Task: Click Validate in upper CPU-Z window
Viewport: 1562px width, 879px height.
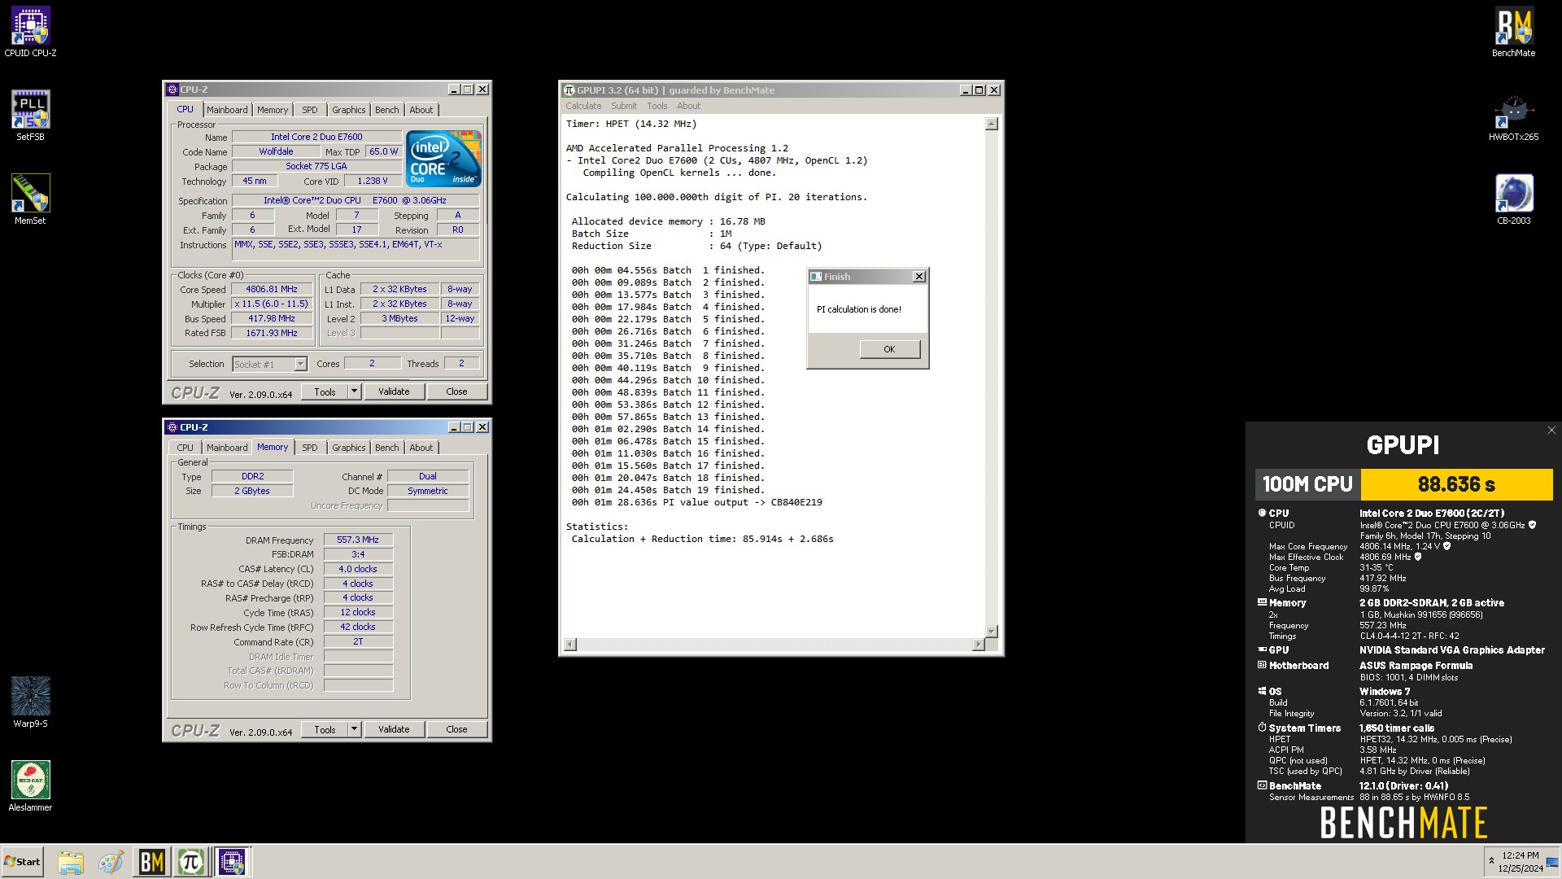Action: (x=394, y=391)
